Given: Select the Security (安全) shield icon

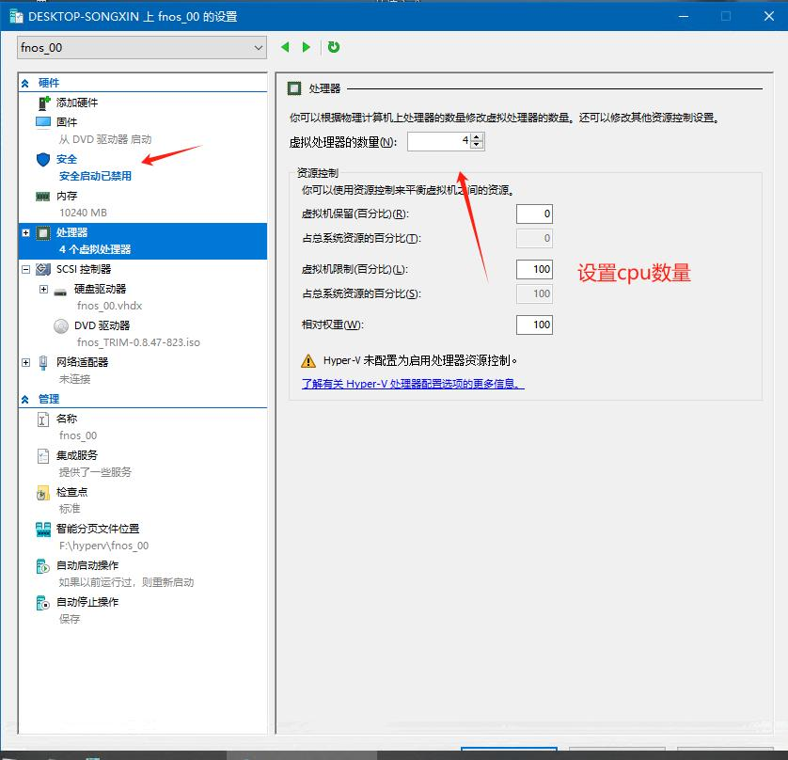Looking at the screenshot, I should pyautogui.click(x=43, y=159).
